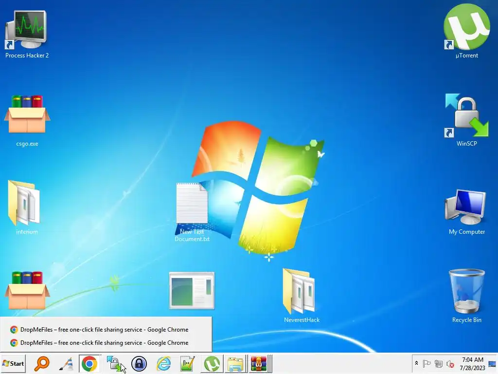Screen dimensions: 498x374
Task: Switch to the upper DropMeFiles Chrome window entry
Action: tap(106, 330)
